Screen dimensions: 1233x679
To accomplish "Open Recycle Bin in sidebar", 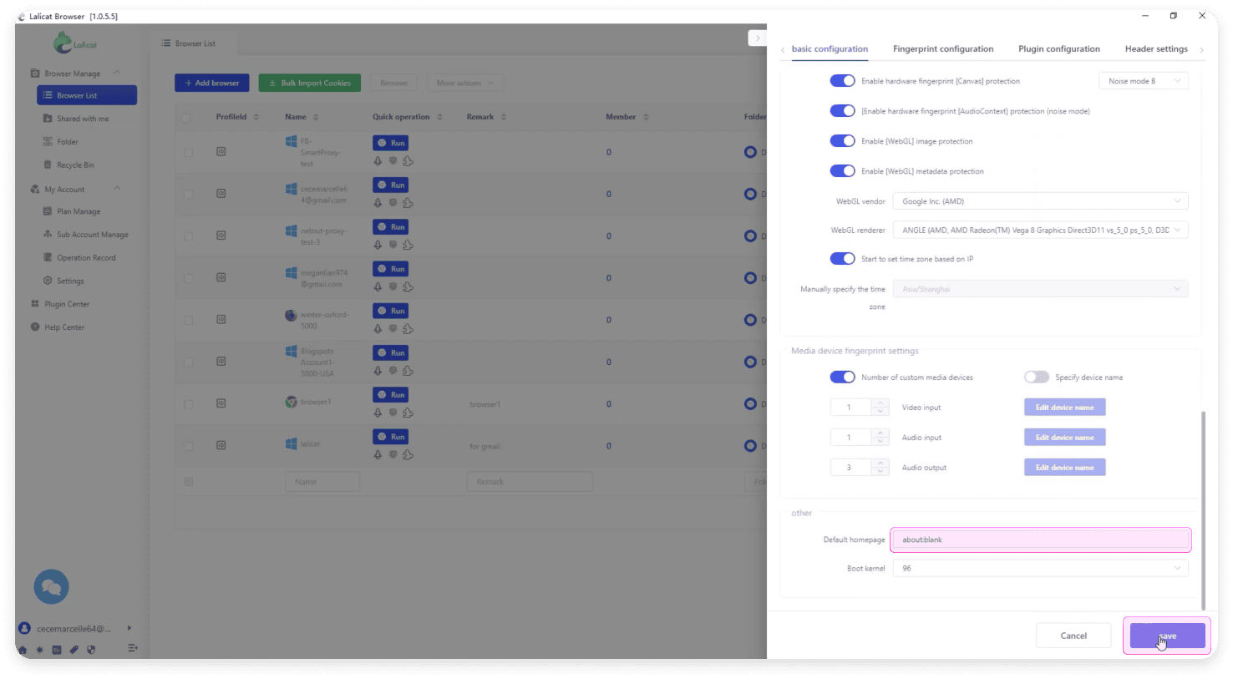I will point(75,165).
